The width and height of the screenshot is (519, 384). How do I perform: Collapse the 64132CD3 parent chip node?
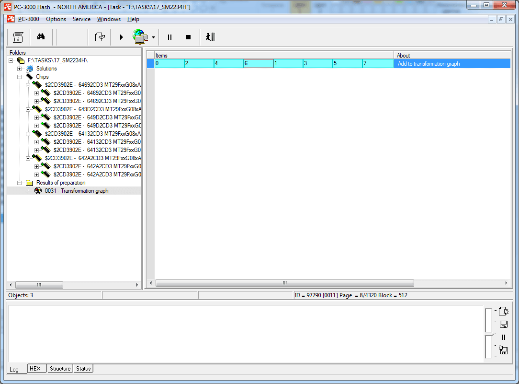click(x=28, y=134)
